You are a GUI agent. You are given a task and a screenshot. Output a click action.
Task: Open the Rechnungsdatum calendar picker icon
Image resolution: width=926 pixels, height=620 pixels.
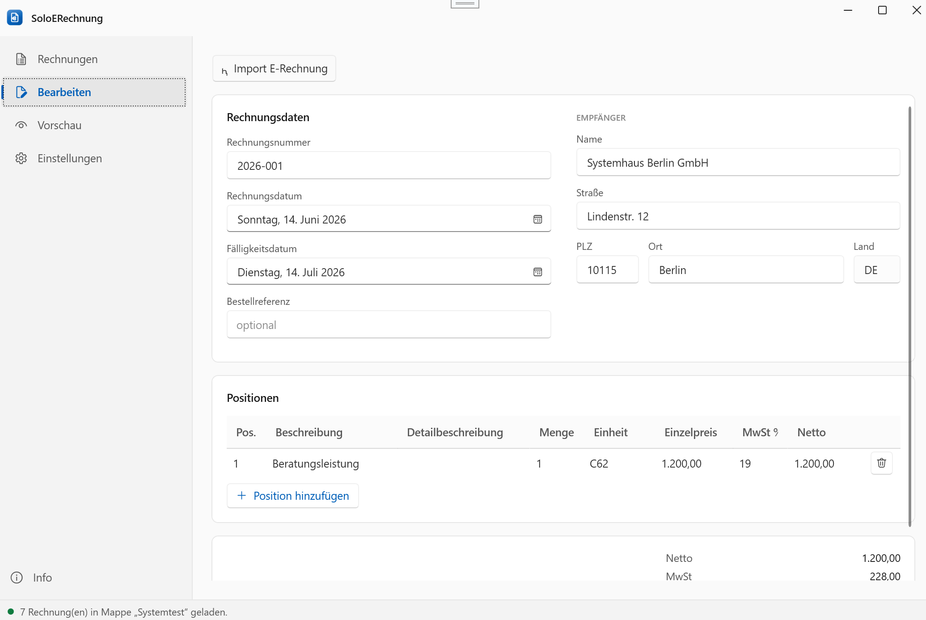click(538, 219)
